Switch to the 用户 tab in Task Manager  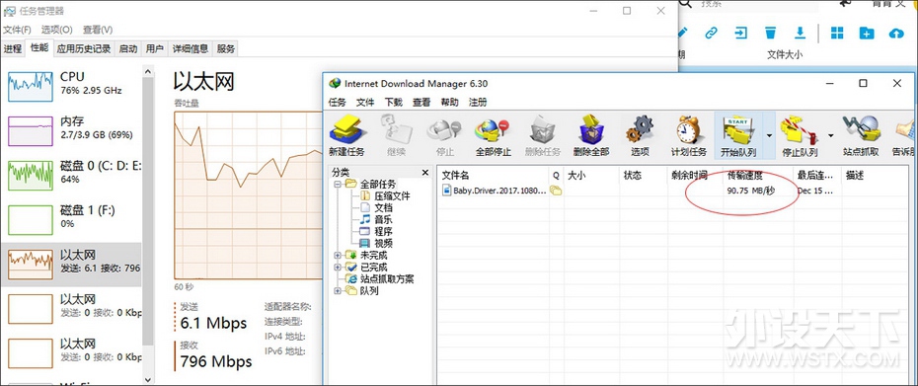(x=155, y=49)
